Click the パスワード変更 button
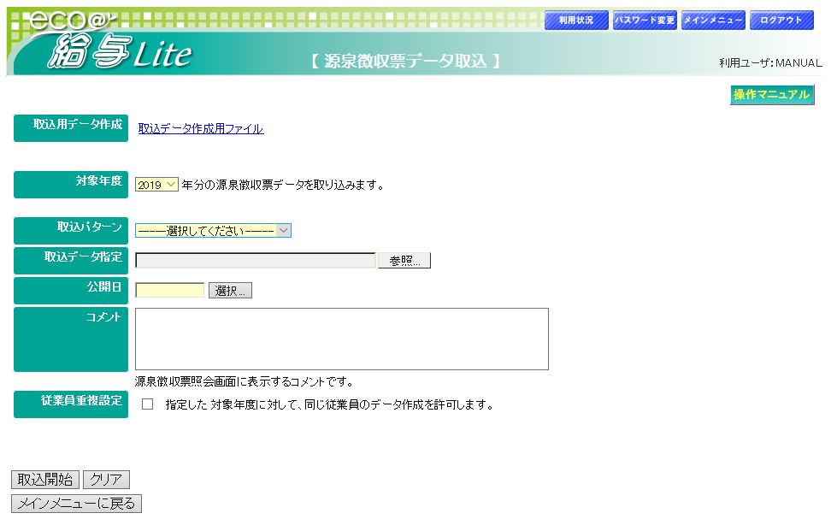The width and height of the screenshot is (837, 525). click(644, 21)
